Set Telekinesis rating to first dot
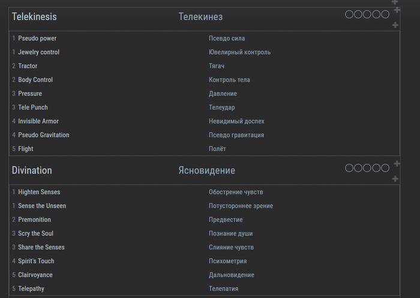Image resolution: width=420 pixels, height=298 pixels. [x=349, y=14]
